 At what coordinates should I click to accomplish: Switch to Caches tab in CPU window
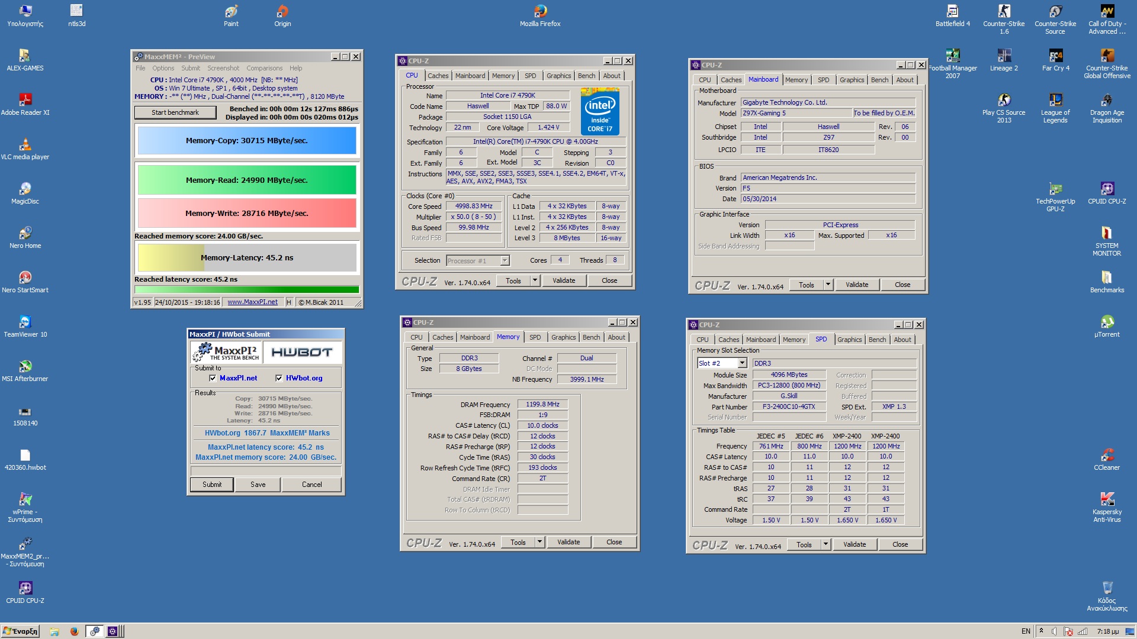coord(438,76)
